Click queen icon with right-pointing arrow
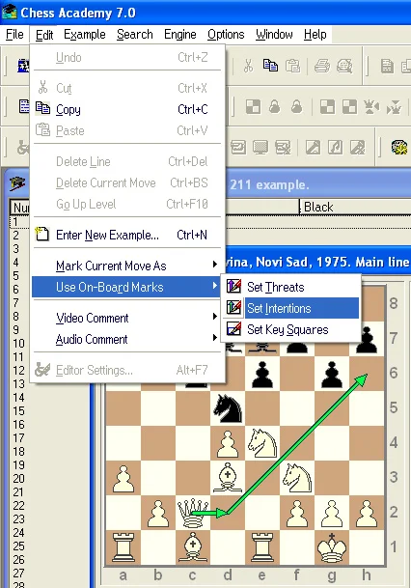The height and width of the screenshot is (588, 411). coord(394,107)
